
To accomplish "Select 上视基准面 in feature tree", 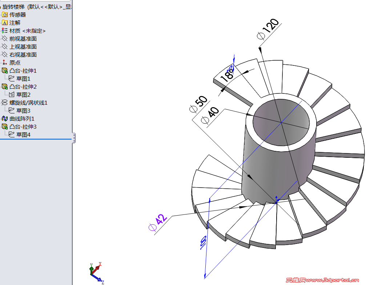I will (23, 47).
